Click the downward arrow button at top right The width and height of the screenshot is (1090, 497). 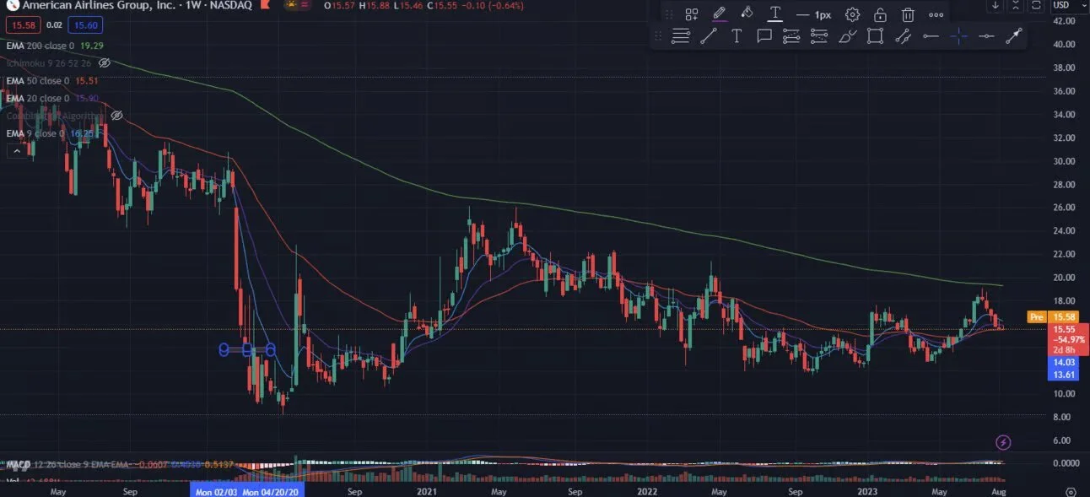[996, 5]
